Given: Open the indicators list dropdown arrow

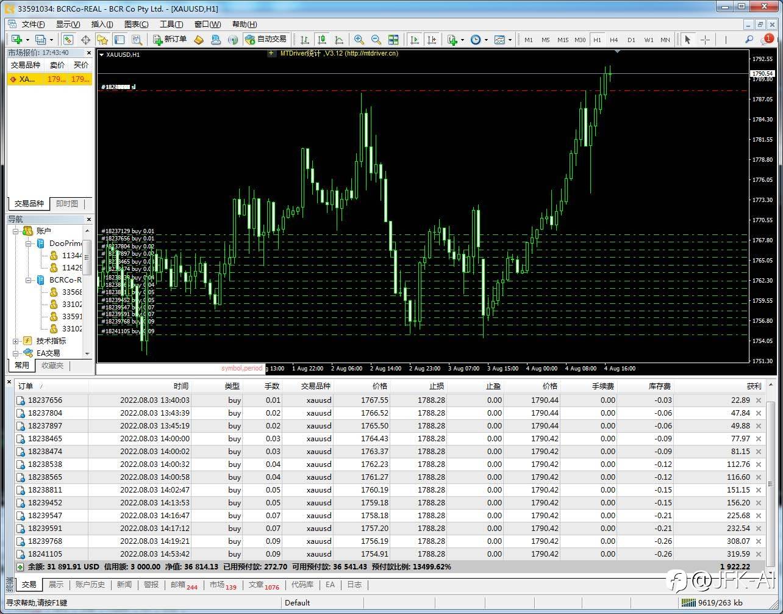Looking at the screenshot, I should (462, 40).
